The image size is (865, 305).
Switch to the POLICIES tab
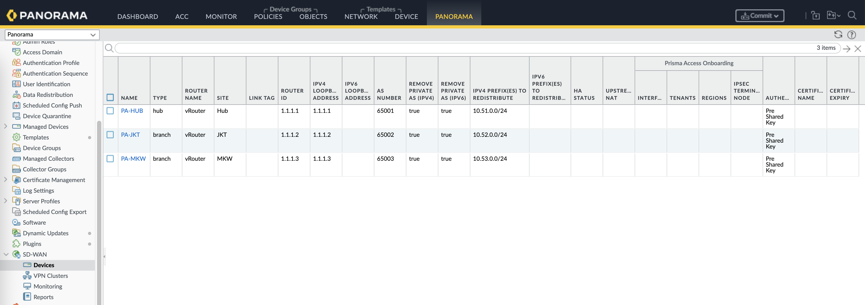268,17
